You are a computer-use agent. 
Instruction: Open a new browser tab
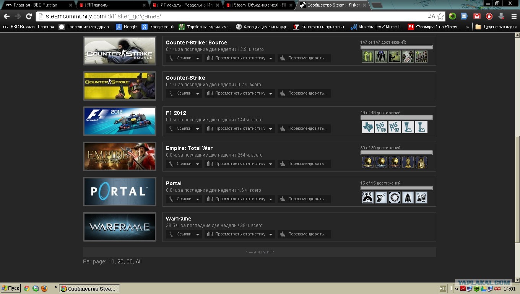point(377,5)
